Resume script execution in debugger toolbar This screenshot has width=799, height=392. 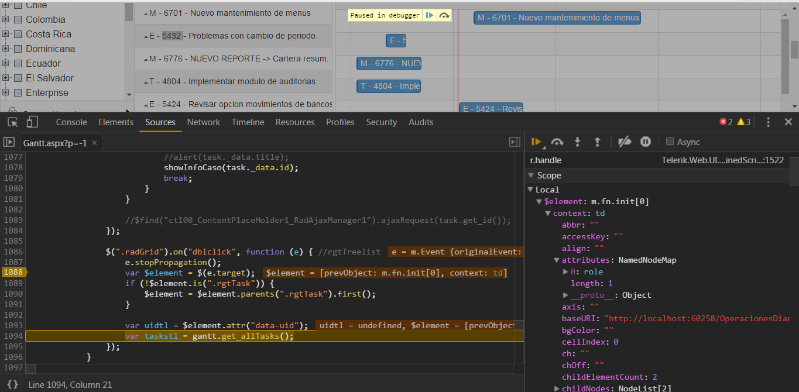click(536, 142)
